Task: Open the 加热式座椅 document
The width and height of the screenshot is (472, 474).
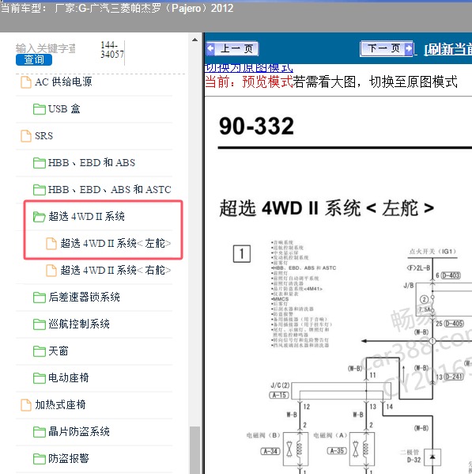Action: [x=60, y=405]
